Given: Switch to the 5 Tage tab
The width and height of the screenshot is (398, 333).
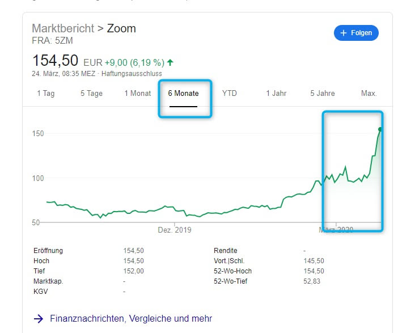Looking at the screenshot, I should pos(91,93).
